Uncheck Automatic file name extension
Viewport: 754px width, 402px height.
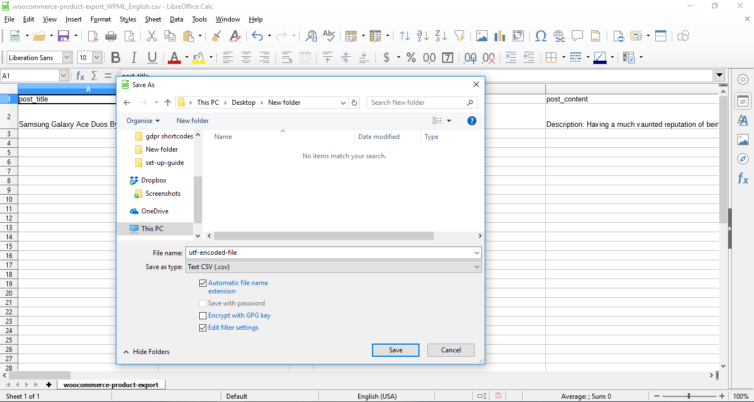tap(203, 283)
